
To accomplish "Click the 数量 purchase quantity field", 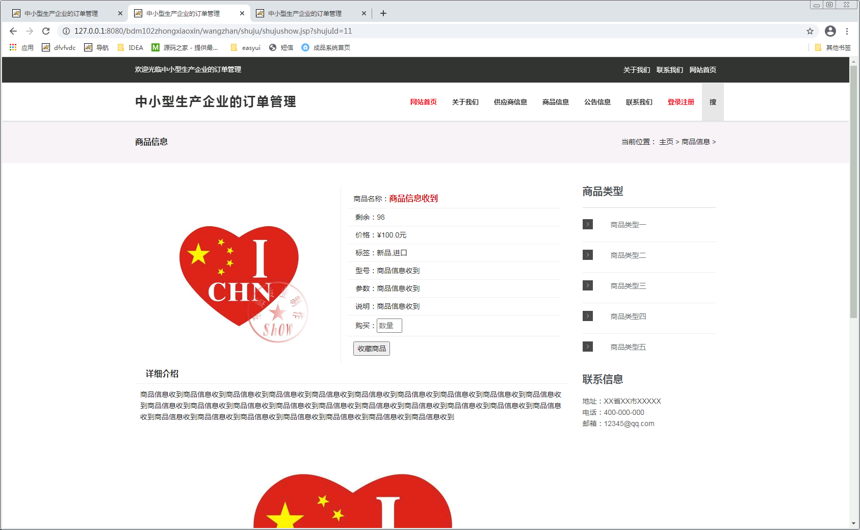I will (x=389, y=326).
